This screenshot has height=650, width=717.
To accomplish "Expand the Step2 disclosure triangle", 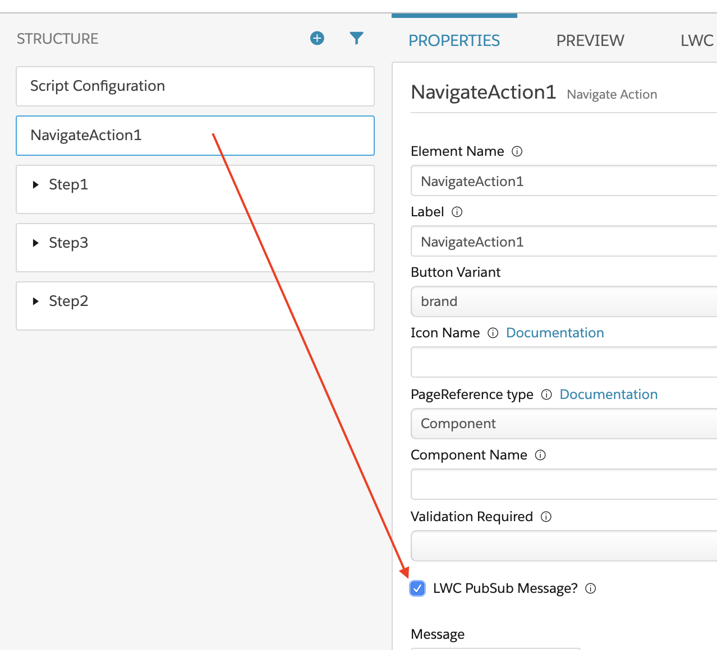I will click(x=35, y=301).
